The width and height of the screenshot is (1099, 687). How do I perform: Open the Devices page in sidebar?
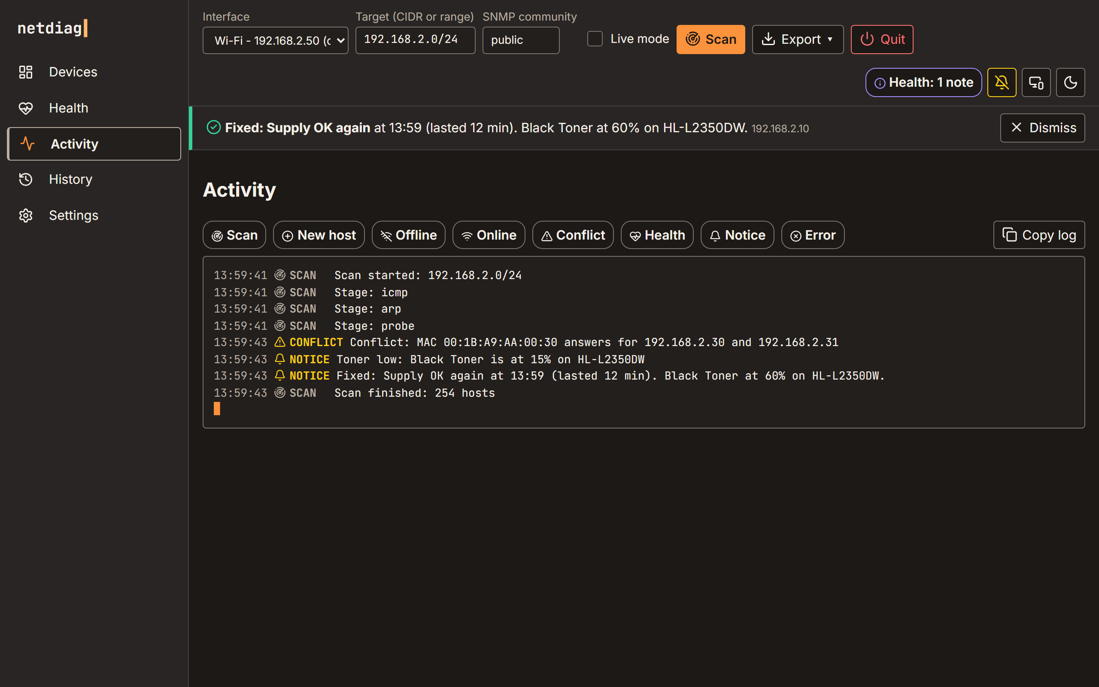(94, 72)
